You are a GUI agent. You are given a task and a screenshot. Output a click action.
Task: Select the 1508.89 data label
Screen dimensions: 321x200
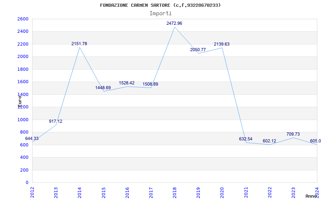[150, 84]
